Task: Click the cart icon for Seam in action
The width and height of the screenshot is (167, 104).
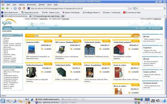Action: tap(129, 72)
